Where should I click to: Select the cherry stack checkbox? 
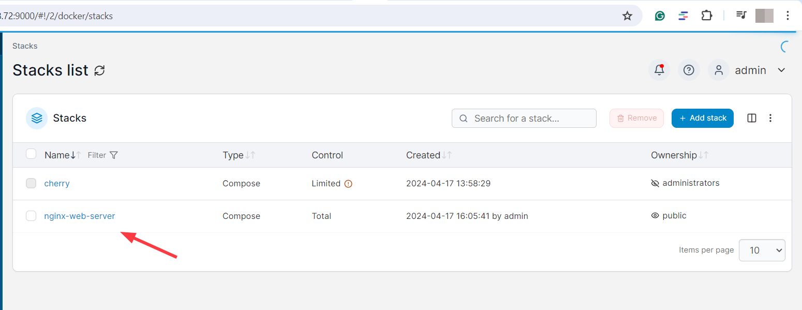pyautogui.click(x=31, y=183)
